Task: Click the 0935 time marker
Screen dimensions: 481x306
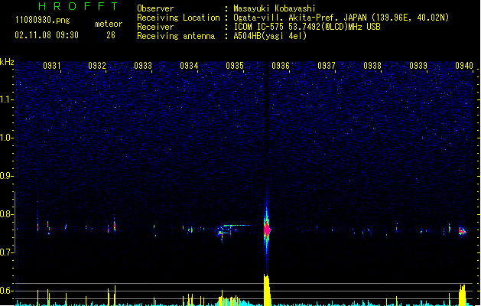Action: pos(235,66)
